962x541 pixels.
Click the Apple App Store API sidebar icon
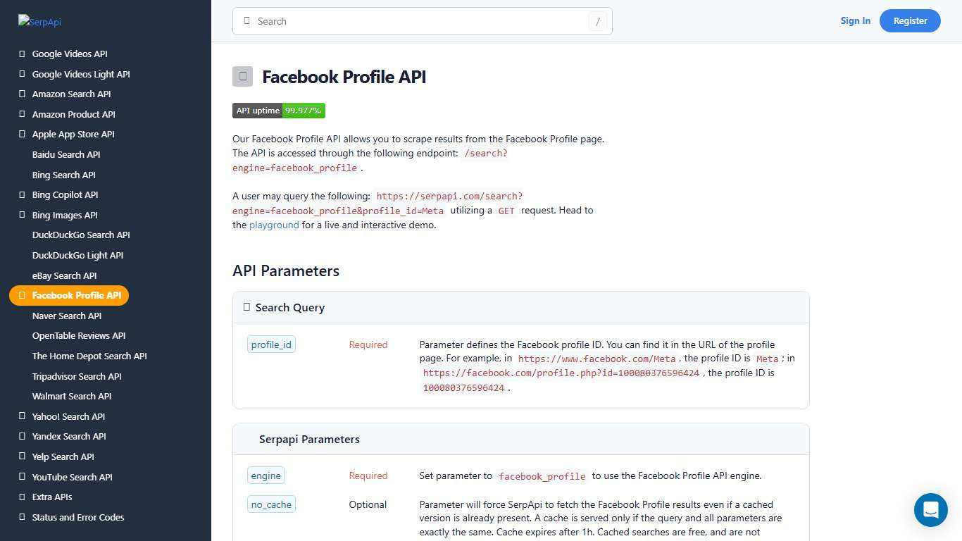click(22, 134)
